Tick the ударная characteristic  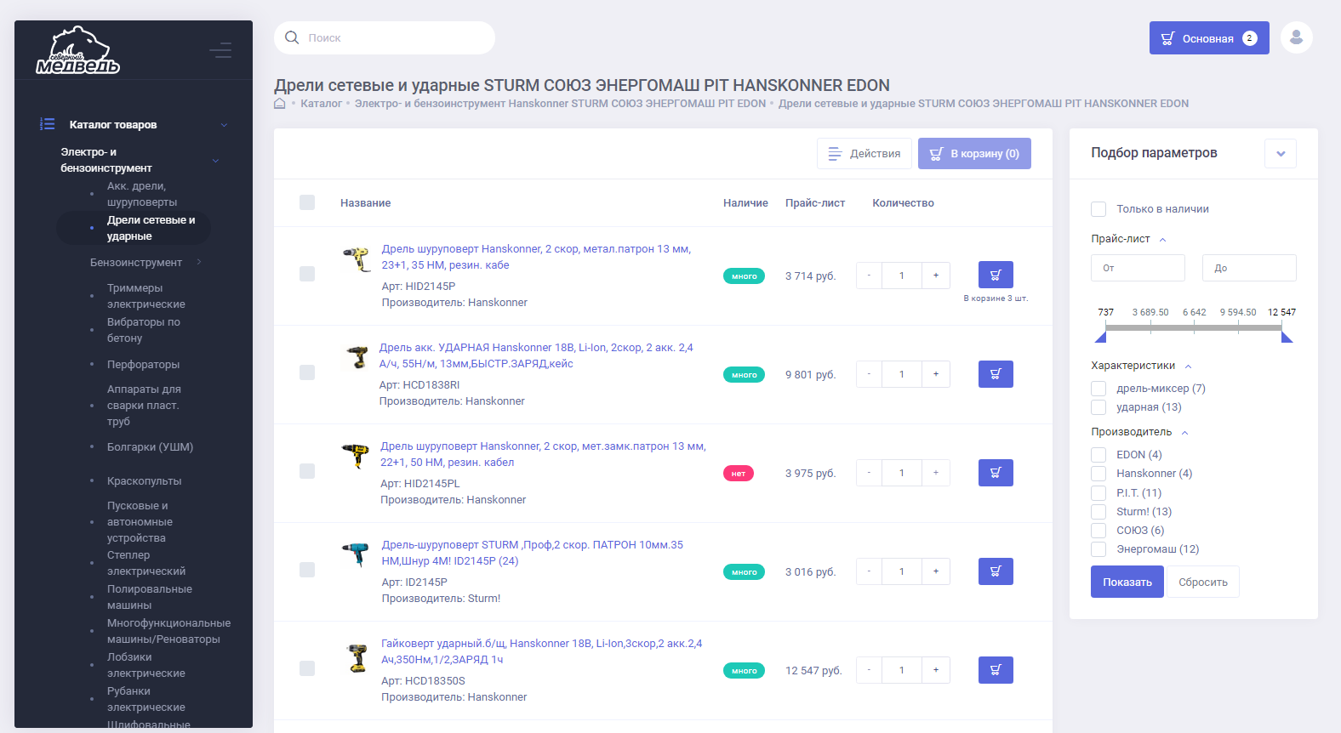pyautogui.click(x=1098, y=407)
